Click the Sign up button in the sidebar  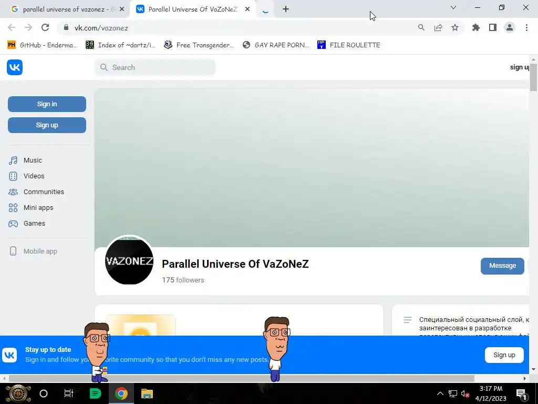tap(47, 125)
